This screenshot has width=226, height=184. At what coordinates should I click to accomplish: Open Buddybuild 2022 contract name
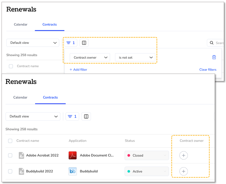pos(39,171)
